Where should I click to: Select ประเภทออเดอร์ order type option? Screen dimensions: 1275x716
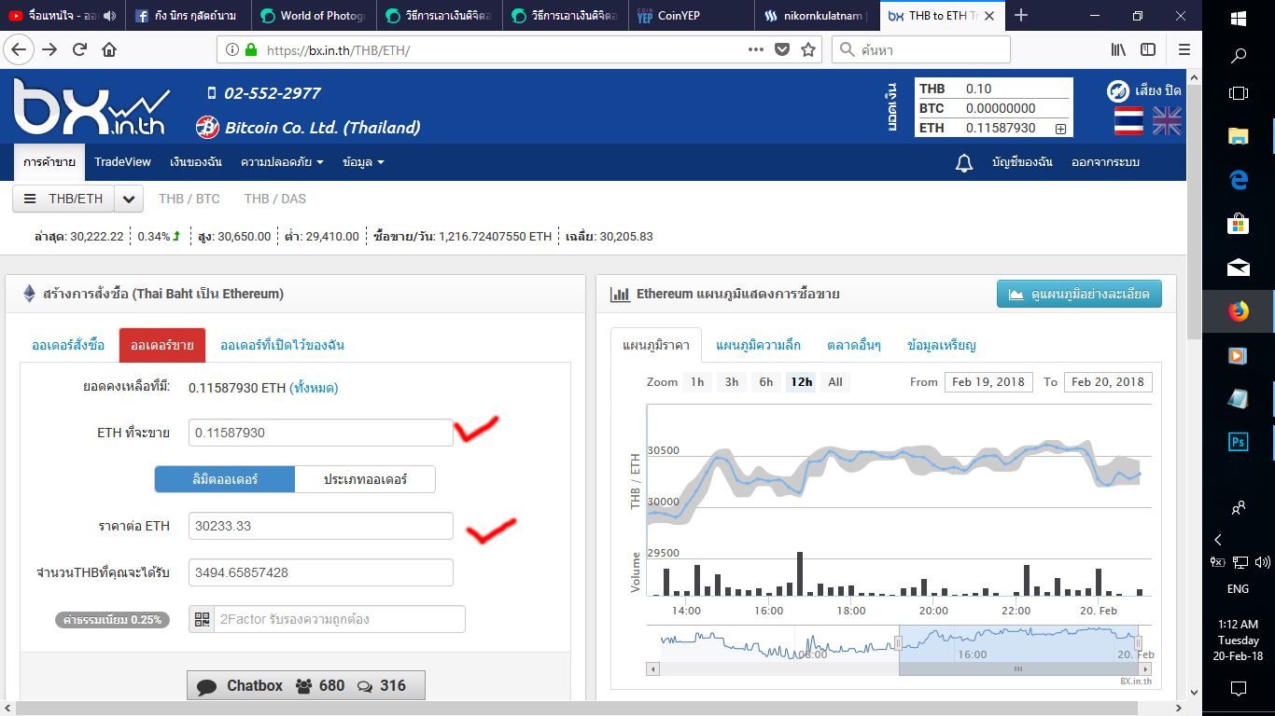coord(365,479)
